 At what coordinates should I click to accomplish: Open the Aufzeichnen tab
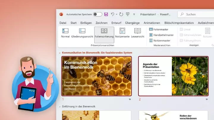coord(206,23)
